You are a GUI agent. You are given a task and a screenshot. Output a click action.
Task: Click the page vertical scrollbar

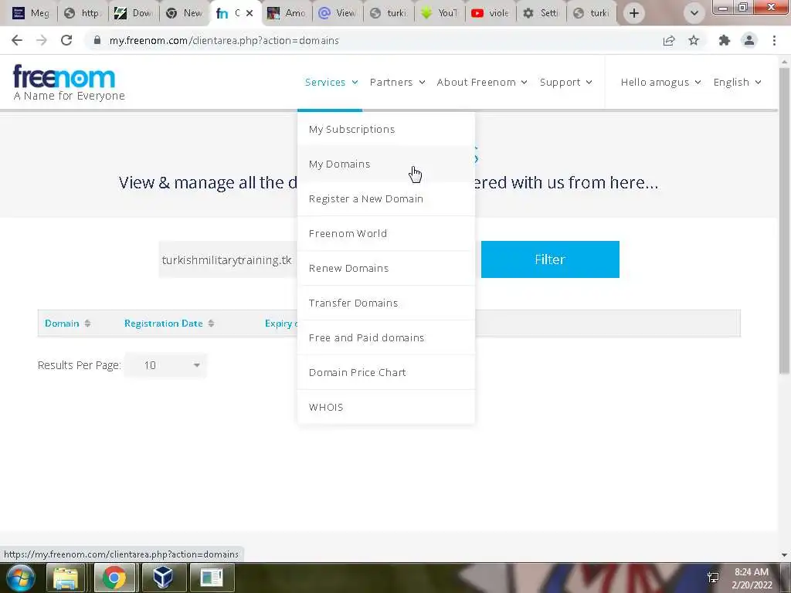tap(783, 221)
